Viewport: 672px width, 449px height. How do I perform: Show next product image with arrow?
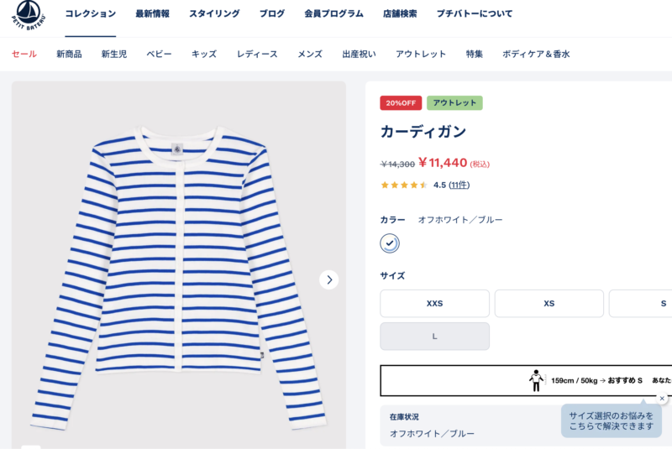click(329, 279)
